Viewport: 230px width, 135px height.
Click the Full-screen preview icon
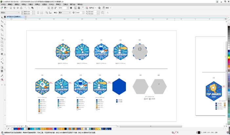pos(71,8)
